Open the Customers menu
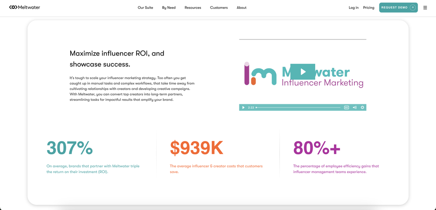The image size is (436, 210). [219, 8]
